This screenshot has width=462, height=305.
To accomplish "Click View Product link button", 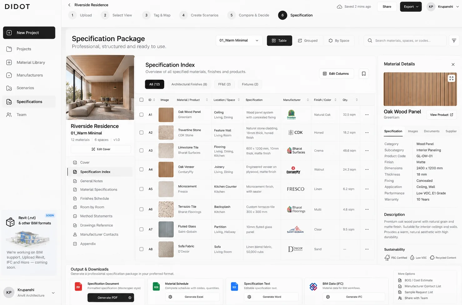I will click(441, 115).
